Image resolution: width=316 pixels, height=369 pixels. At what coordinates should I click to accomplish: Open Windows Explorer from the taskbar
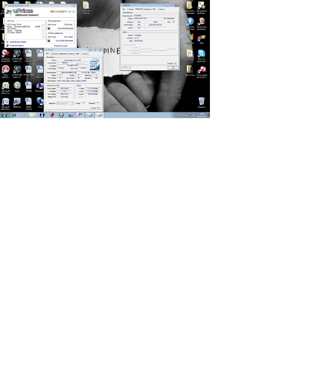pyautogui.click(x=33, y=115)
